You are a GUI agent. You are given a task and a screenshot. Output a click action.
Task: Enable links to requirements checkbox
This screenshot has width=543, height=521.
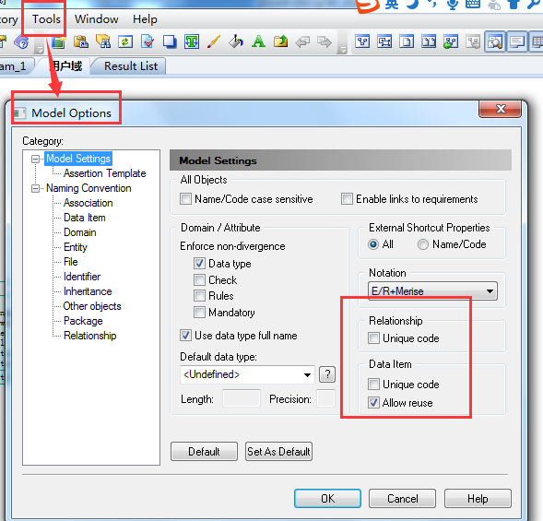347,199
